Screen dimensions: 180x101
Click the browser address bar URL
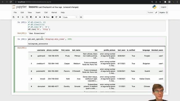click(34, 2)
